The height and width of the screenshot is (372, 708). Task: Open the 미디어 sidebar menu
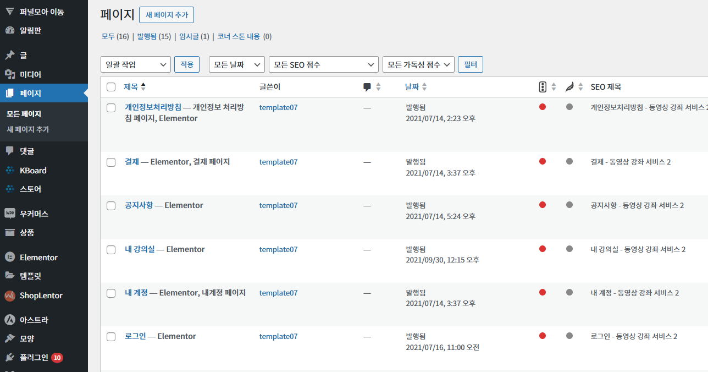click(44, 74)
